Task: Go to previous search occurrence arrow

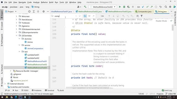Action: (109, 16)
